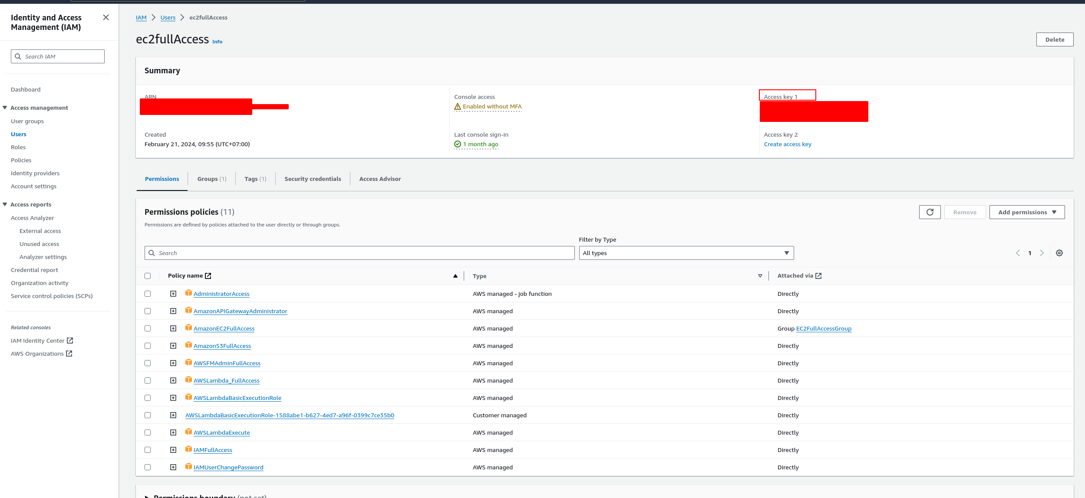Select all policies with header checkbox
This screenshot has width=1085, height=498.
pyautogui.click(x=148, y=276)
